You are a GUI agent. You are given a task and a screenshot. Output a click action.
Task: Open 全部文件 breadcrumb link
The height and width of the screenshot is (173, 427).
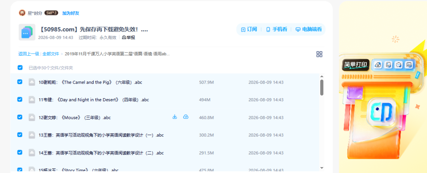point(51,54)
